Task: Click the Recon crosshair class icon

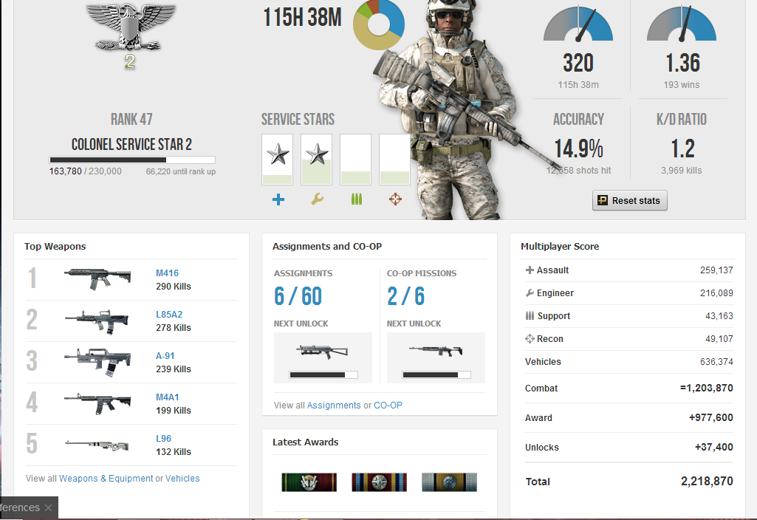Action: (x=395, y=199)
